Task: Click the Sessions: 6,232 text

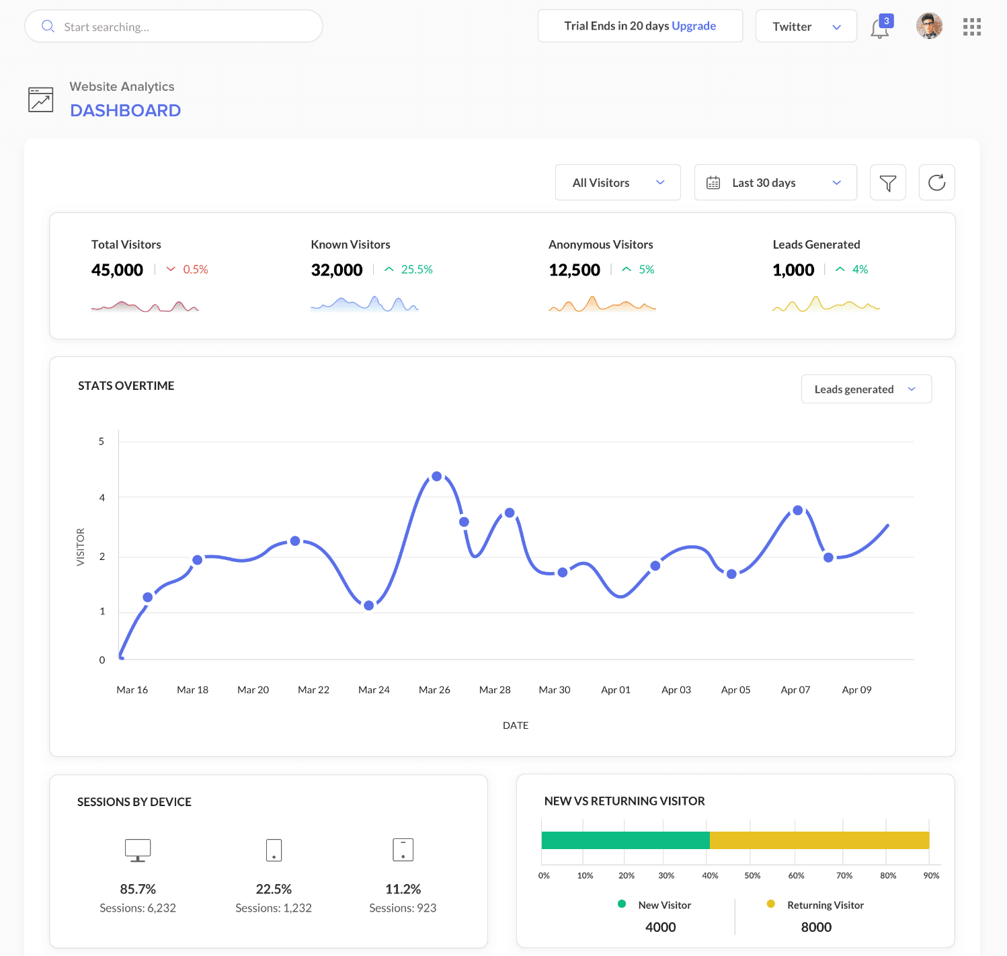Action: 138,908
